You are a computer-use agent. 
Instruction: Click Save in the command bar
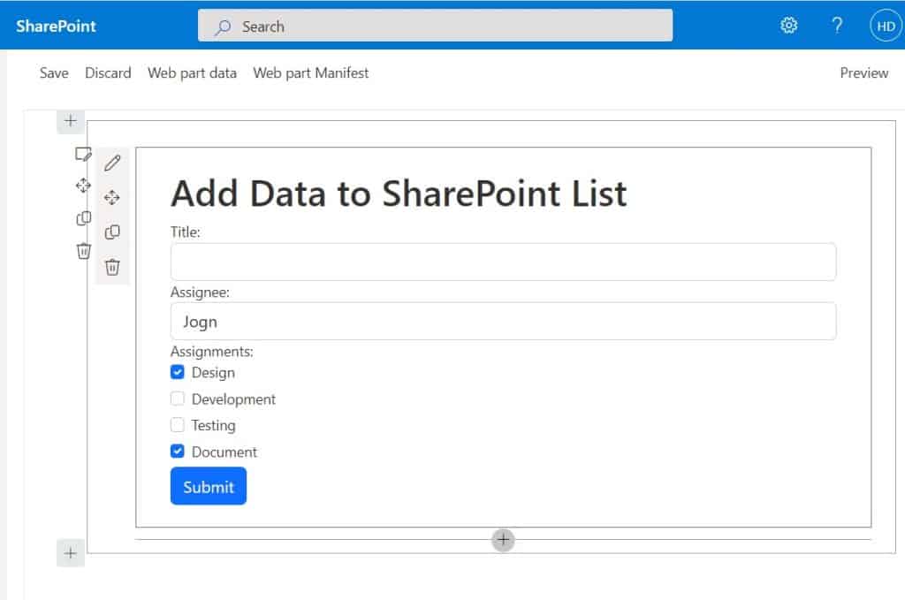(x=54, y=72)
